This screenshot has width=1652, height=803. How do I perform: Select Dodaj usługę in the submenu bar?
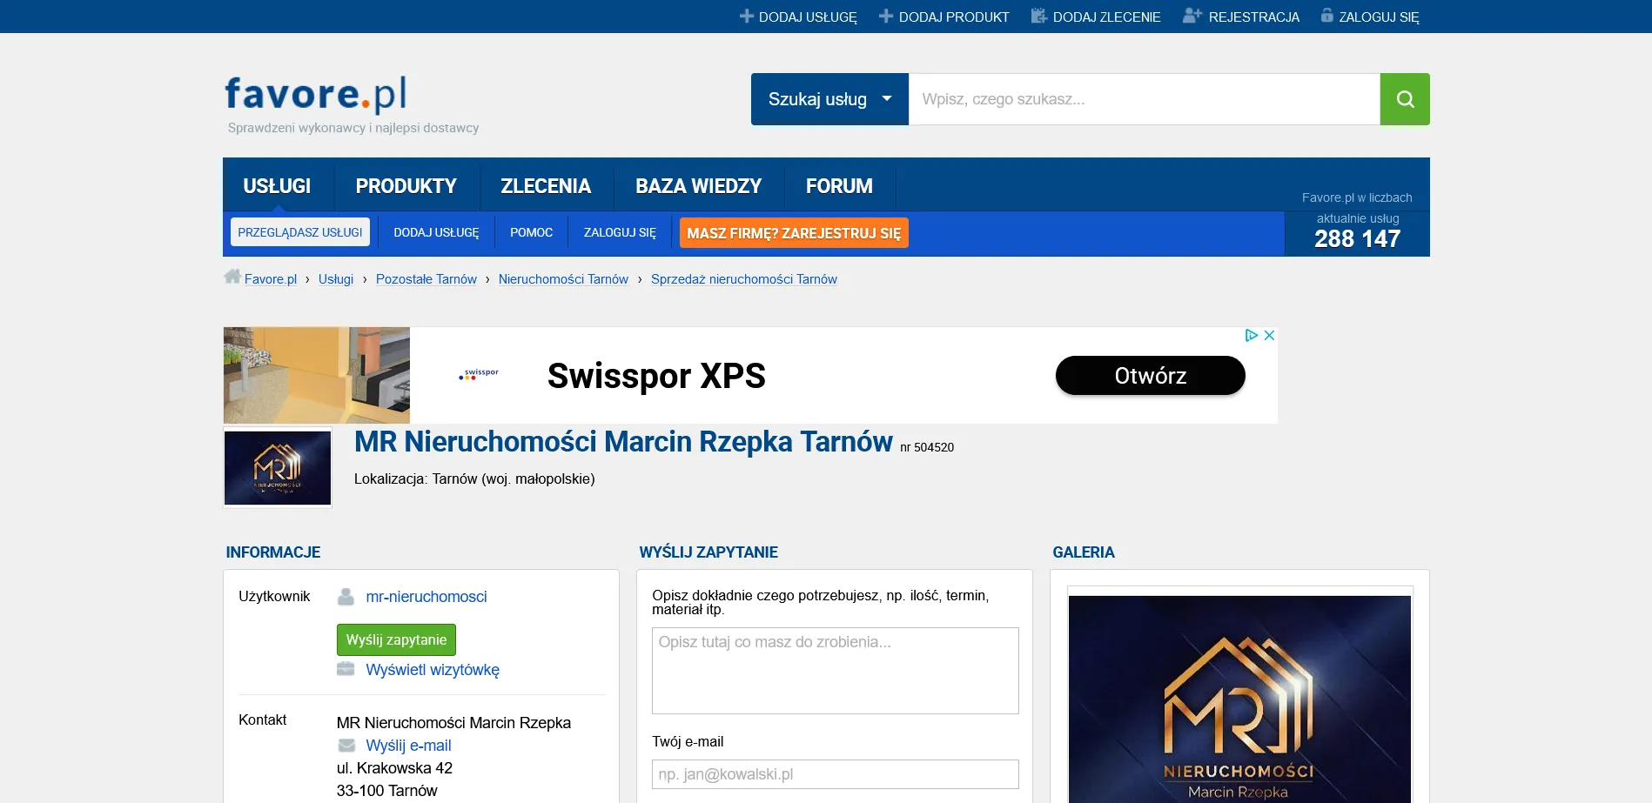436,232
